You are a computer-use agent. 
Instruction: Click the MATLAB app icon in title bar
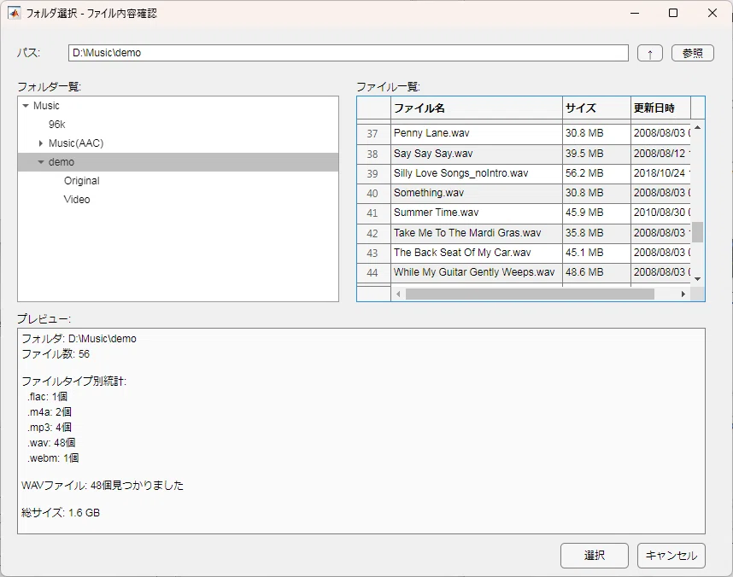[x=14, y=13]
